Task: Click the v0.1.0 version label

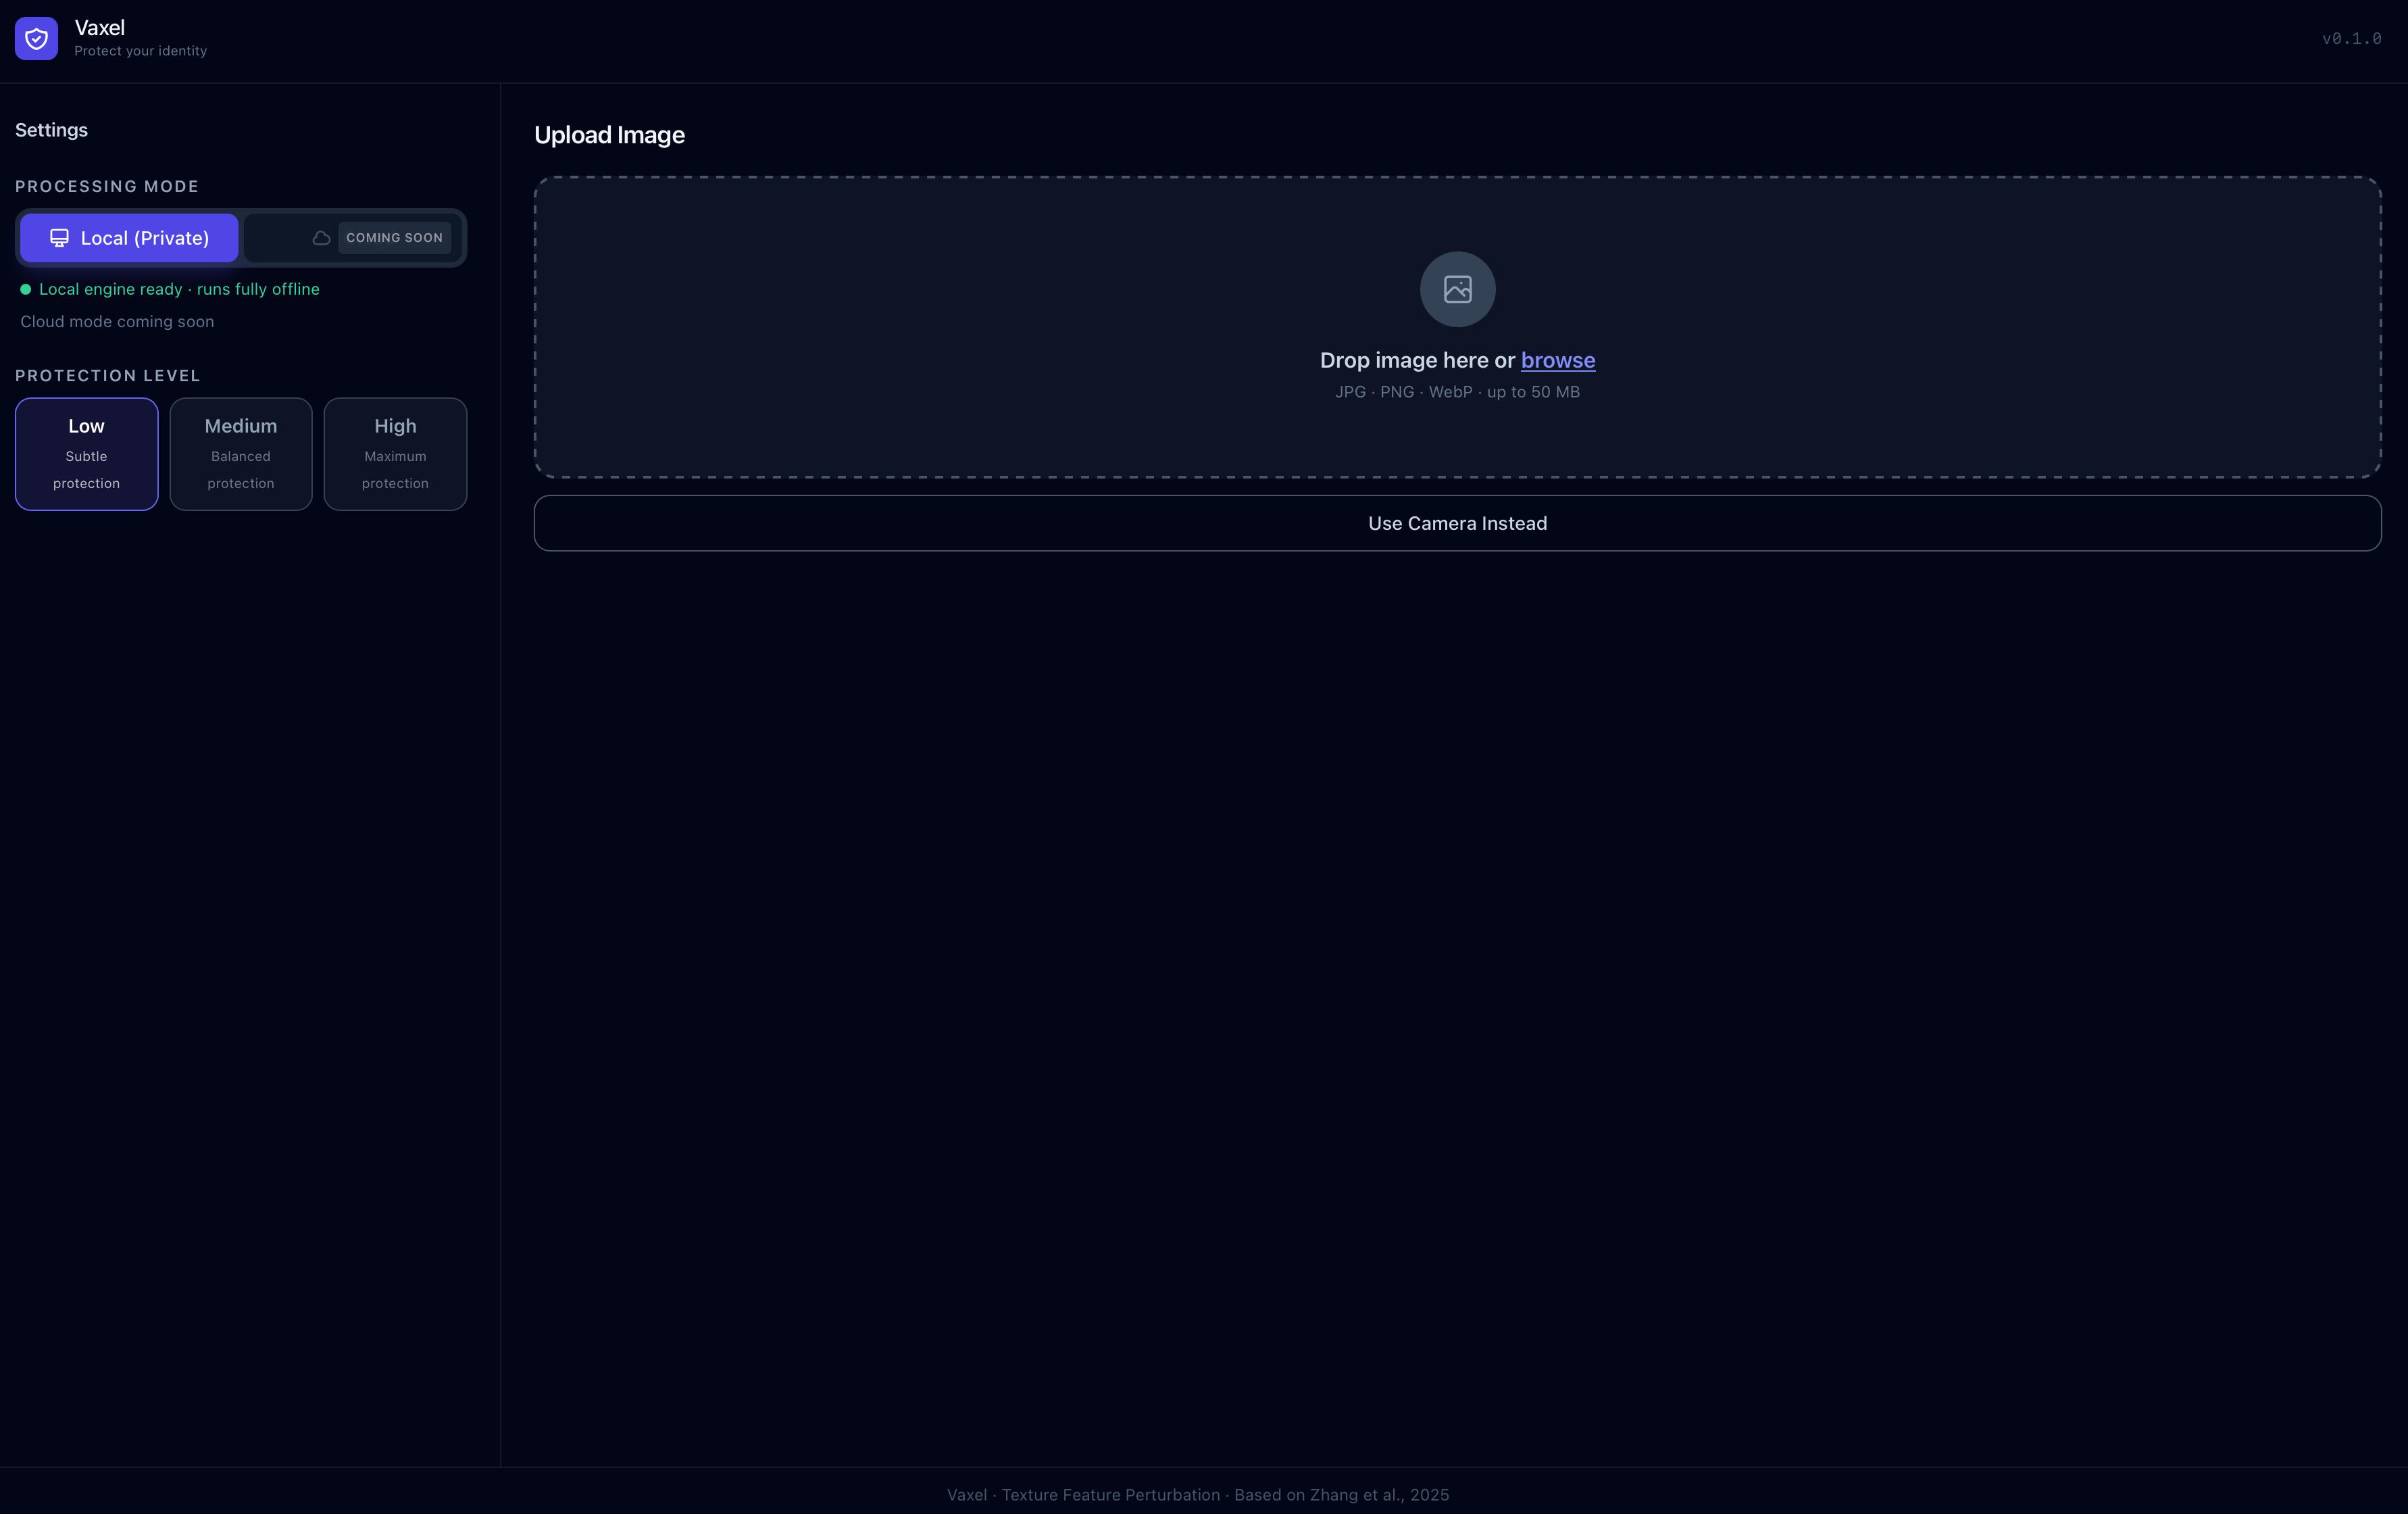Action: tap(2351, 39)
